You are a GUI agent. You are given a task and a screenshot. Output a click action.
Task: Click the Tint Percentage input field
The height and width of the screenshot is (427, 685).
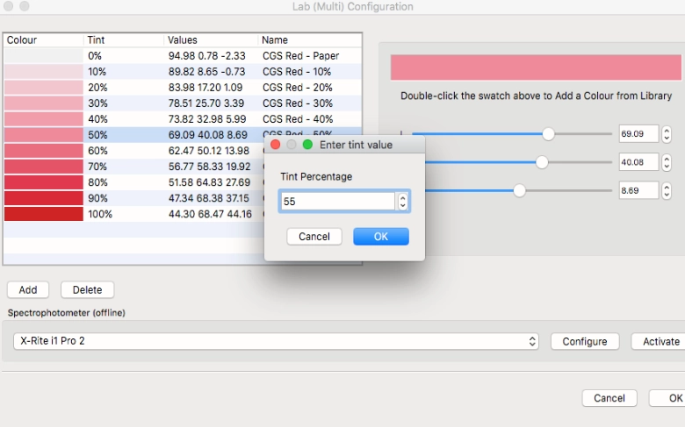coord(338,202)
